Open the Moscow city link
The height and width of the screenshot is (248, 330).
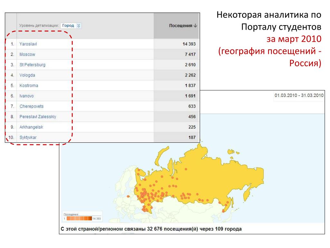[x=27, y=54]
